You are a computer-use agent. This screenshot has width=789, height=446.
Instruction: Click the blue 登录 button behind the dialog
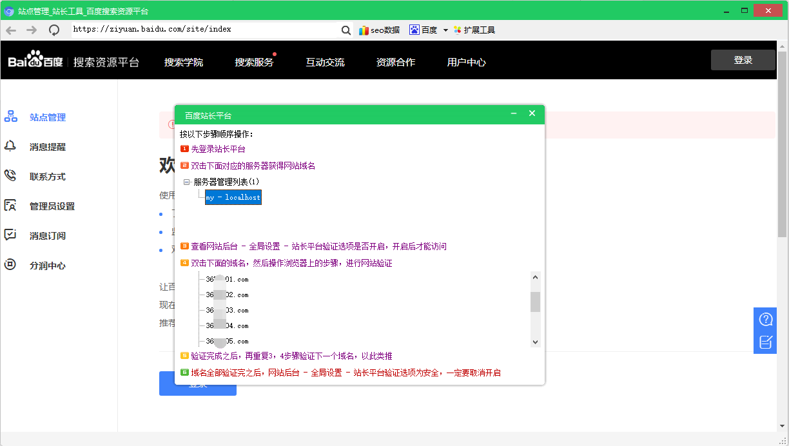tap(198, 383)
